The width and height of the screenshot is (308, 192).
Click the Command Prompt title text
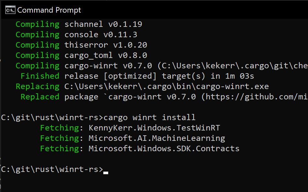49,10
